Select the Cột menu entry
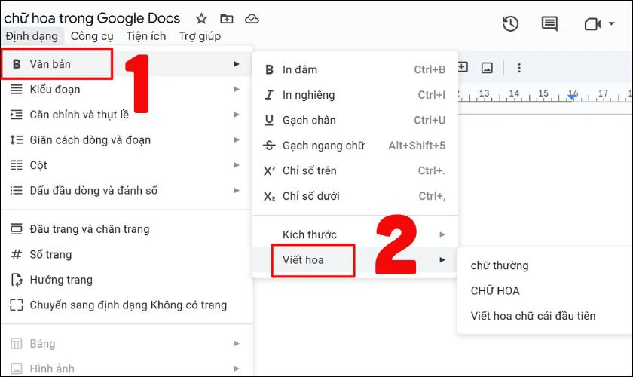 coord(127,165)
